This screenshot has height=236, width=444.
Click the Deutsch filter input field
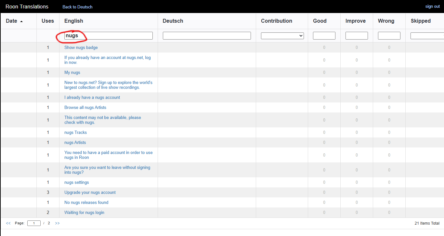tap(207, 36)
